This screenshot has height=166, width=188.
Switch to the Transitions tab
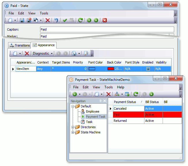coord(20,45)
